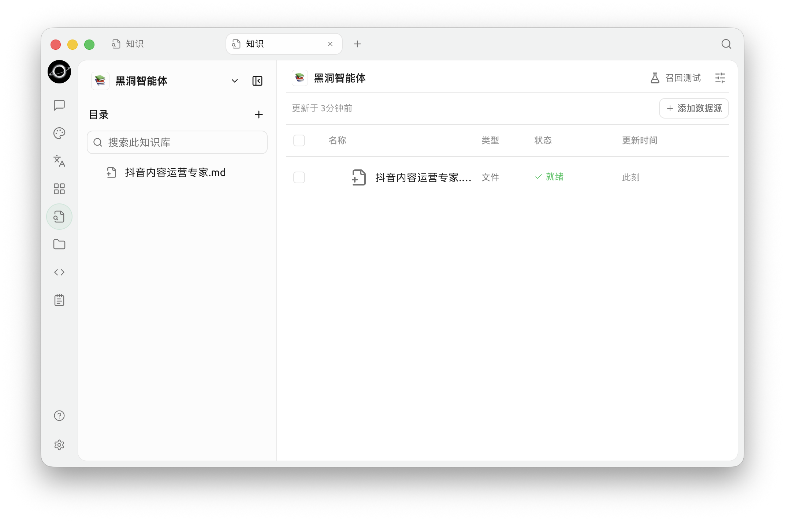Open the files folder sidebar icon
The image size is (785, 521).
tap(59, 244)
